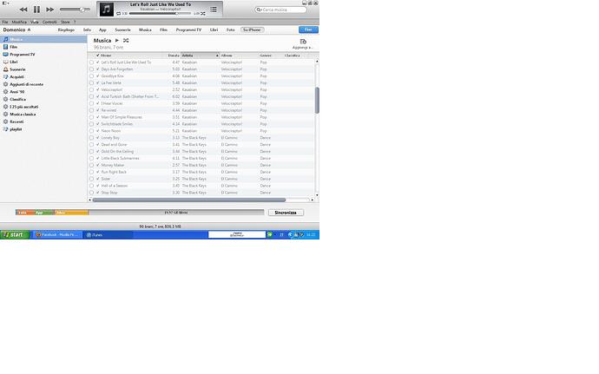
Task: Select the Su iPhone tab
Action: pyautogui.click(x=252, y=30)
